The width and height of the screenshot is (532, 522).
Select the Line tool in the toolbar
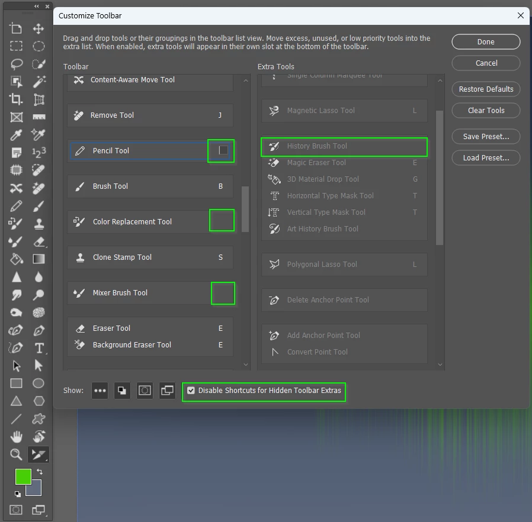pos(16,419)
